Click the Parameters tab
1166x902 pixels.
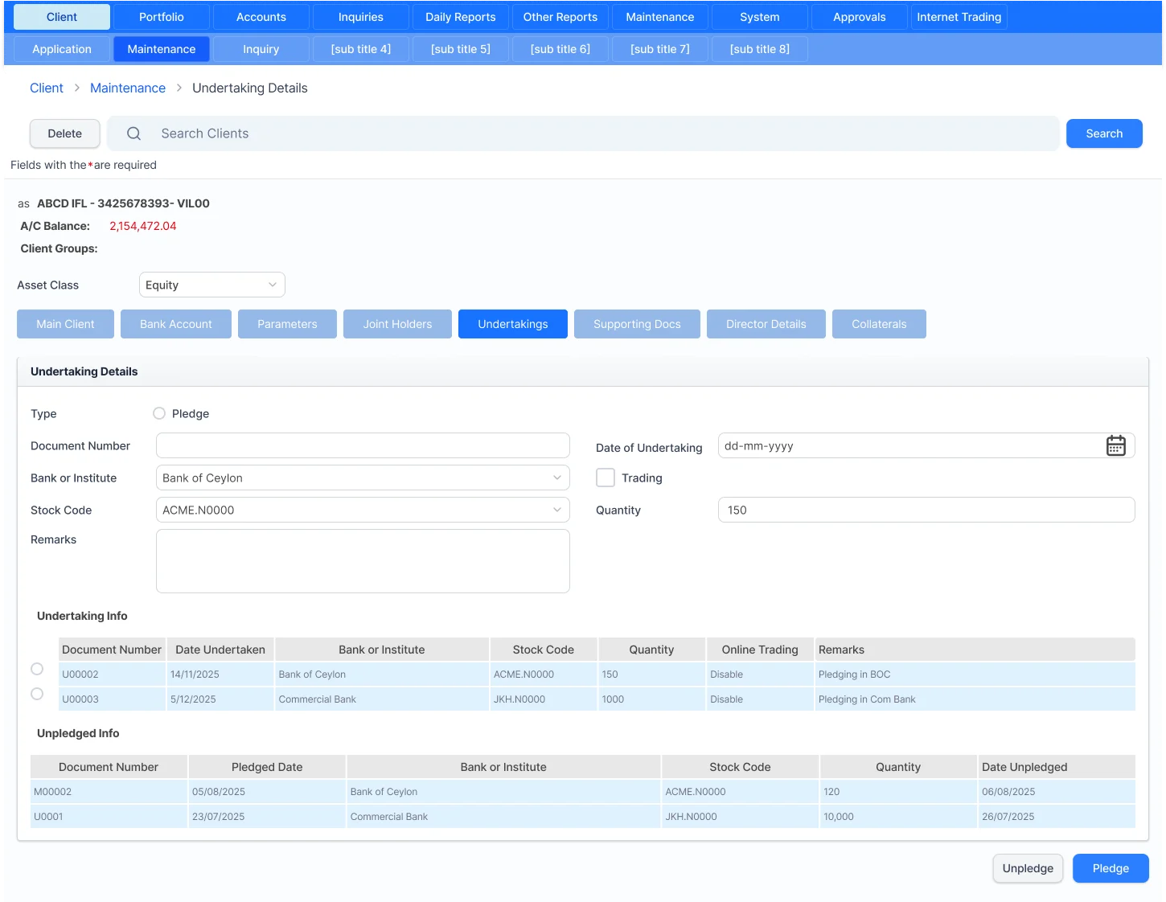point(287,324)
